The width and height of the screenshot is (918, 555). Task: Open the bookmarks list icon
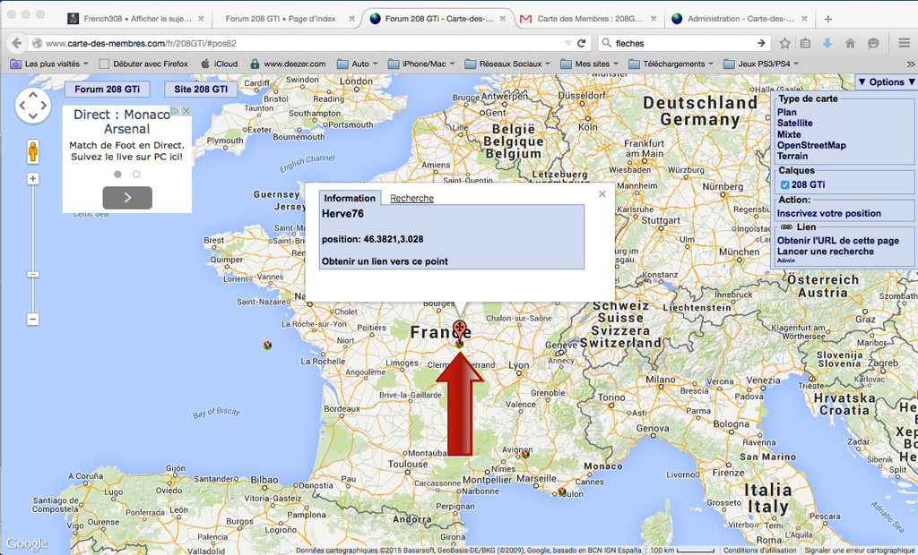click(806, 43)
